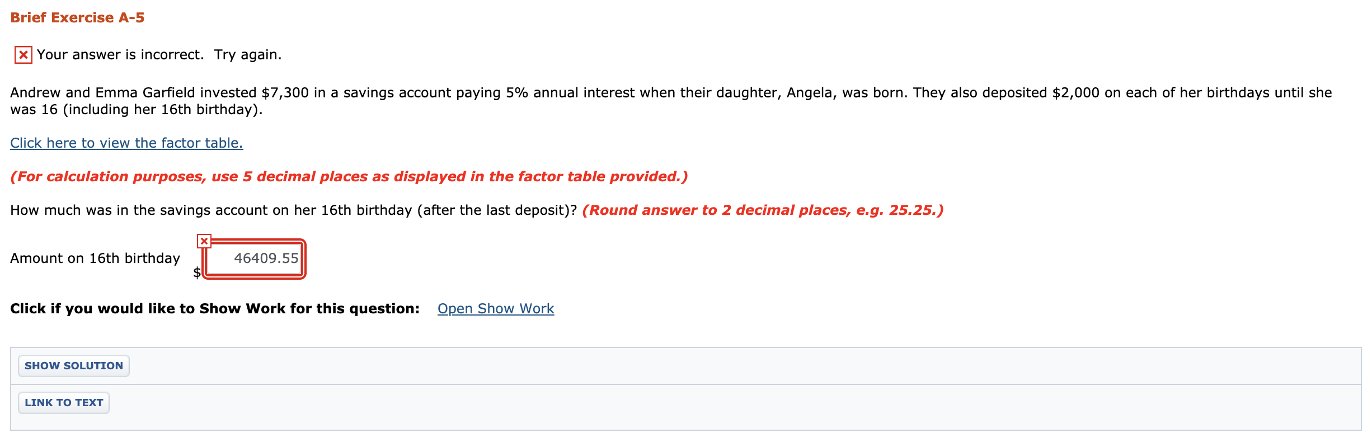This screenshot has height=442, width=1372.
Task: Click the 'Brief Exercise A-5' heading
Action: click(77, 17)
